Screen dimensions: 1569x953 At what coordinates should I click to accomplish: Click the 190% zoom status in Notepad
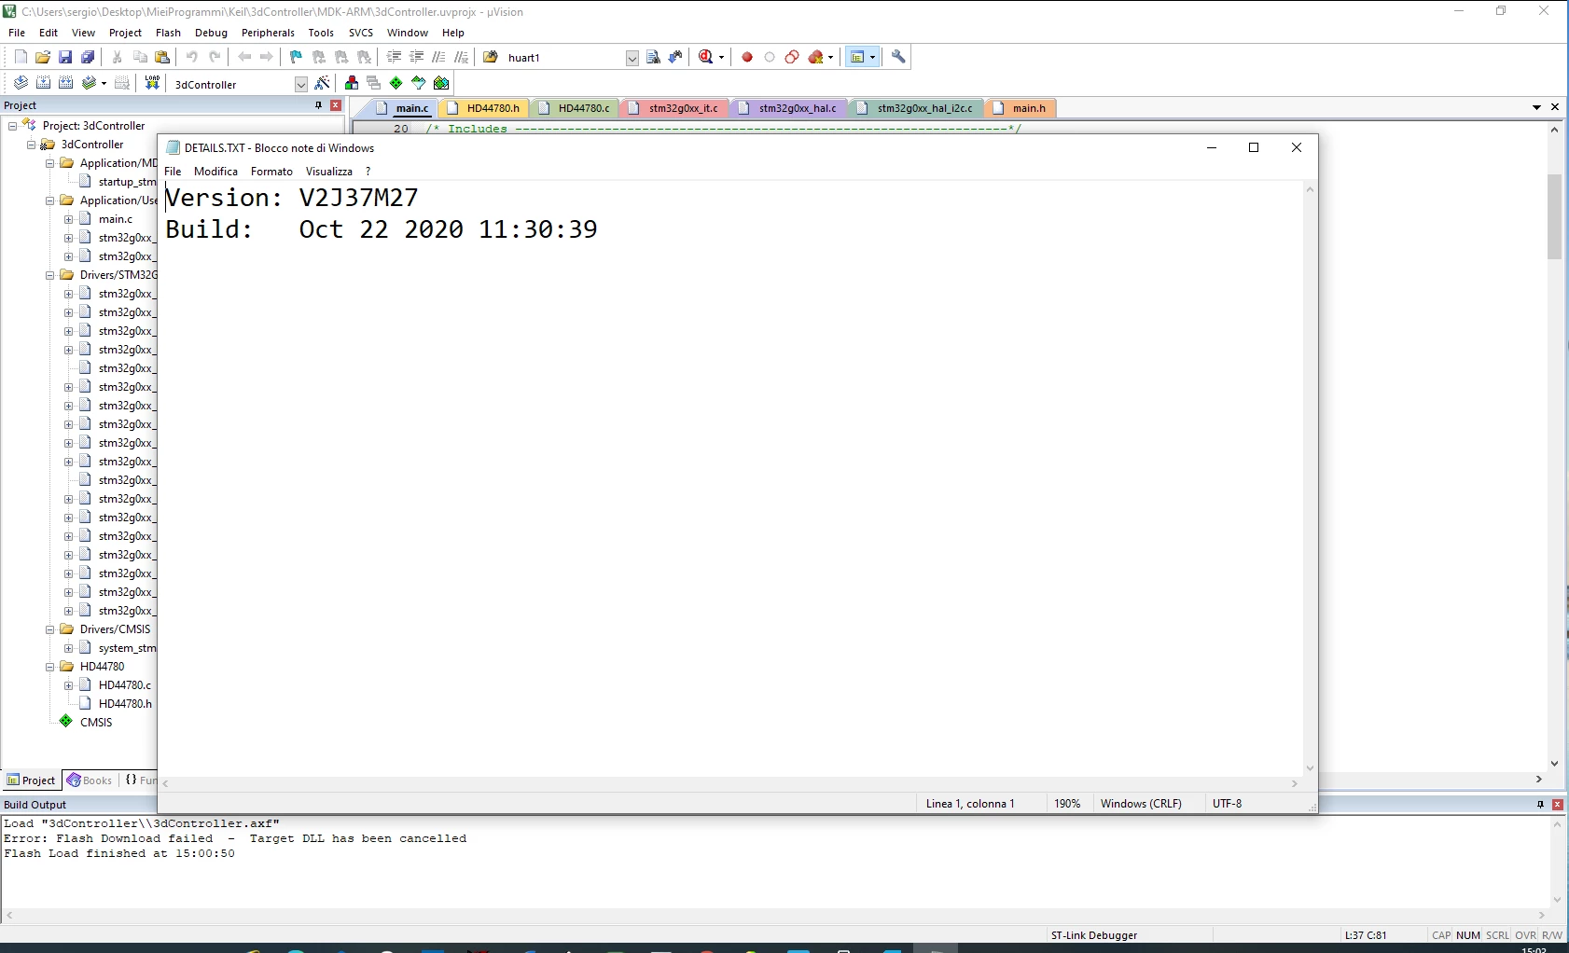click(x=1067, y=804)
